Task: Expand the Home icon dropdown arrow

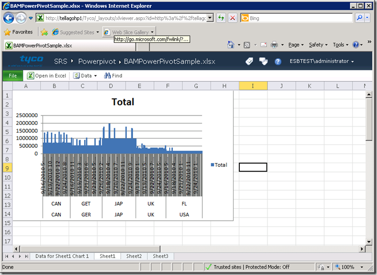Action: [x=239, y=45]
